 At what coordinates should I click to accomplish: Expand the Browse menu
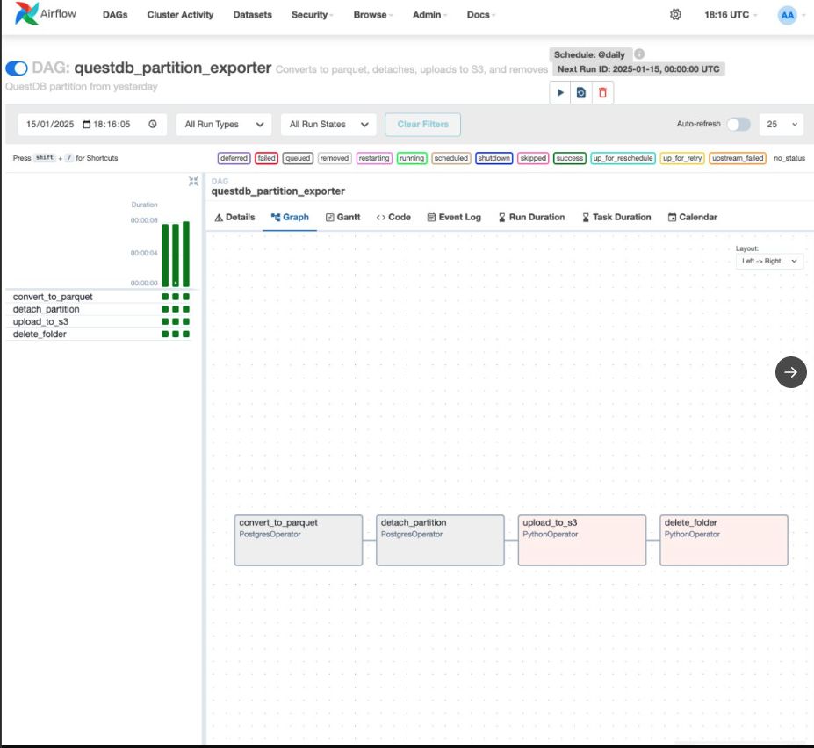click(x=372, y=15)
